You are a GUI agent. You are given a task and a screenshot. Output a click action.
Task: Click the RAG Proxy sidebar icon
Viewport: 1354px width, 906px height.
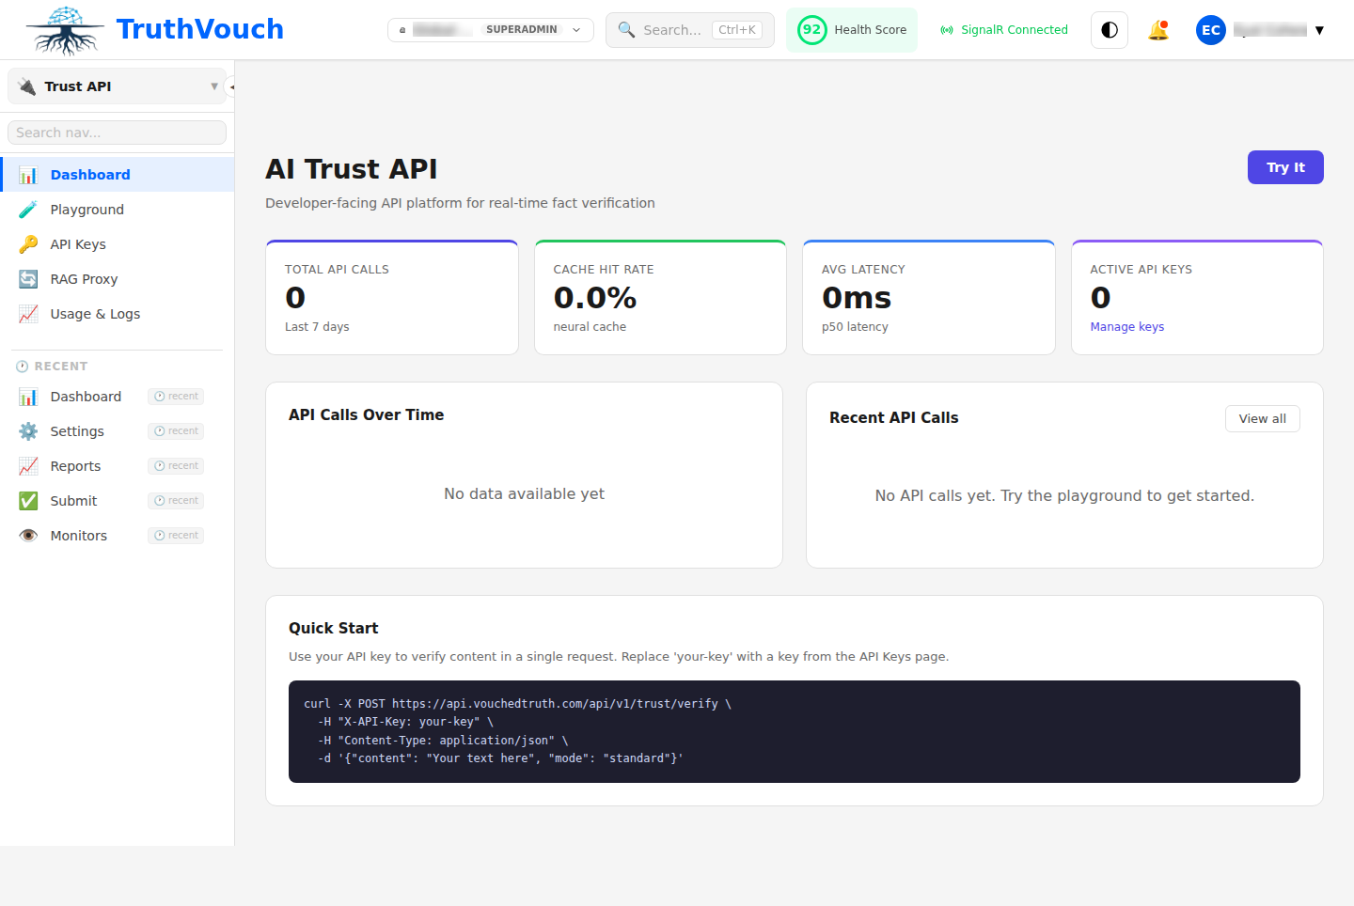[28, 278]
